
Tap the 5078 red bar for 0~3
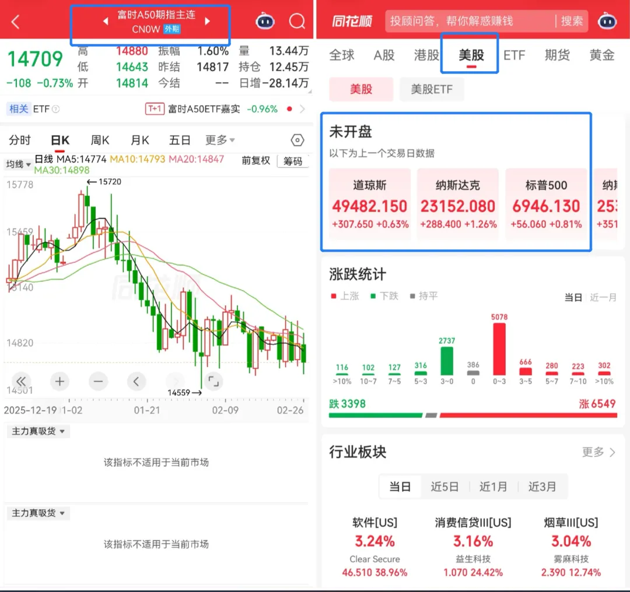(x=499, y=349)
